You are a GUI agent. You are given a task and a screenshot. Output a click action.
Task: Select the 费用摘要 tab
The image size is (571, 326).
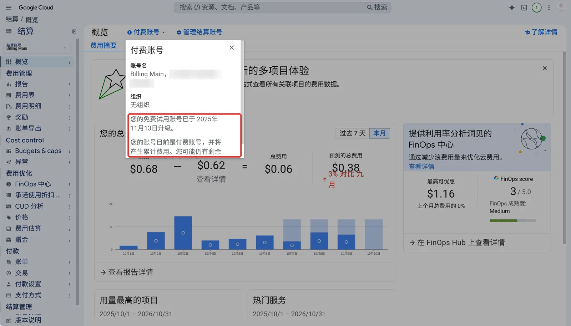(103, 46)
